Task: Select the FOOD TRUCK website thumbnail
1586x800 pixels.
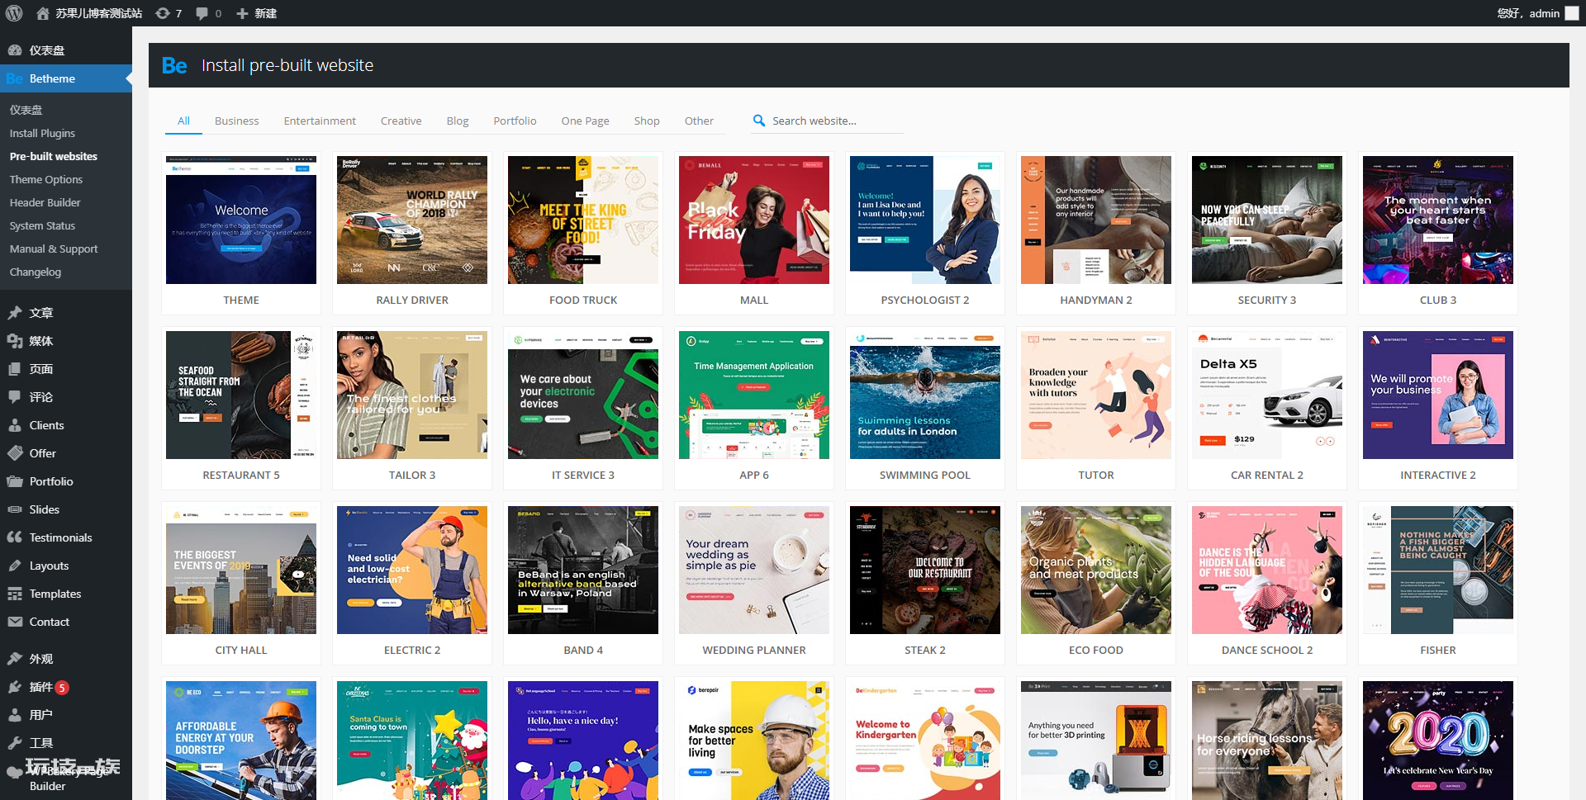Action: [583, 220]
